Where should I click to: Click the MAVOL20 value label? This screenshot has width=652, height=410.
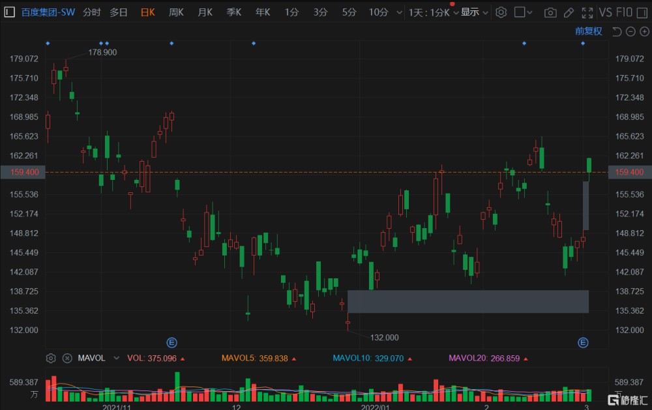(x=484, y=359)
